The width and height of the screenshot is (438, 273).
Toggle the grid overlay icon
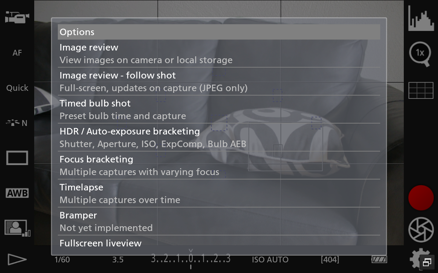tap(421, 90)
